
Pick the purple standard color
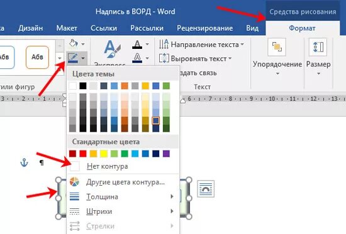coord(166,154)
